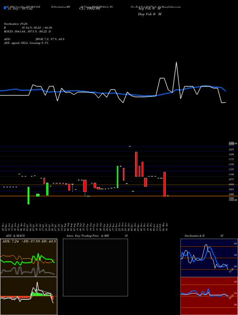The height and width of the screenshot is (315, 238).
Task: Click the MACD: 1041.68, 1071.9 values line
Action: pyautogui.click(x=28, y=31)
